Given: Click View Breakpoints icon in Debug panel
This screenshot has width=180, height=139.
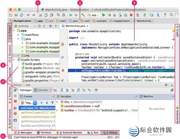Looking at the screenshot, I should pyautogui.click(x=15, y=108).
